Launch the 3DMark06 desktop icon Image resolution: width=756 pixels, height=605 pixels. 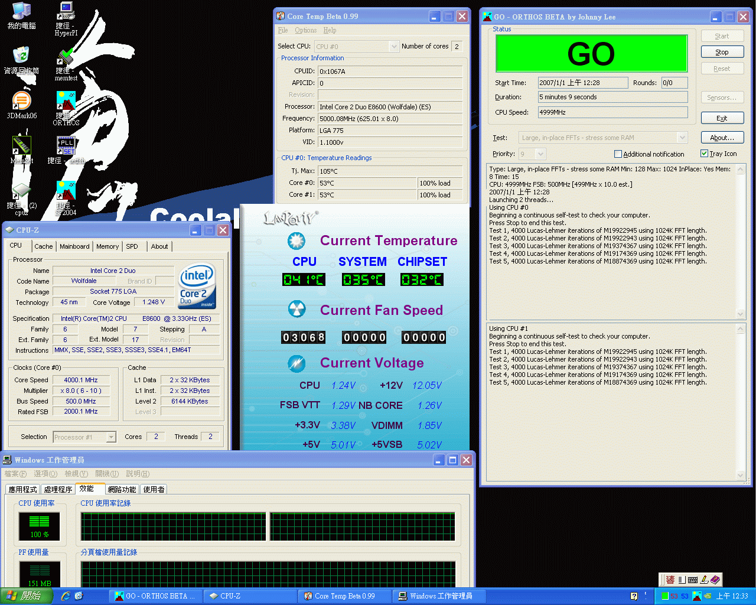[21, 106]
